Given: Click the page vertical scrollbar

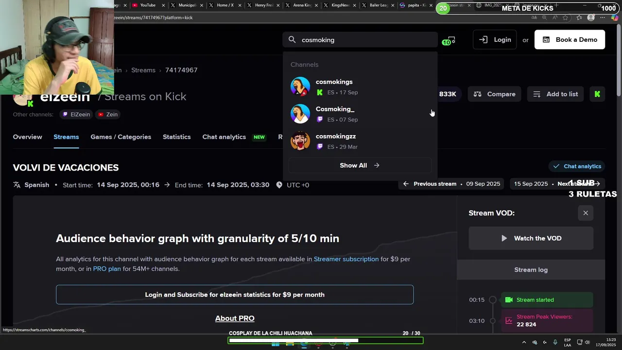Looking at the screenshot, I should click(619, 61).
